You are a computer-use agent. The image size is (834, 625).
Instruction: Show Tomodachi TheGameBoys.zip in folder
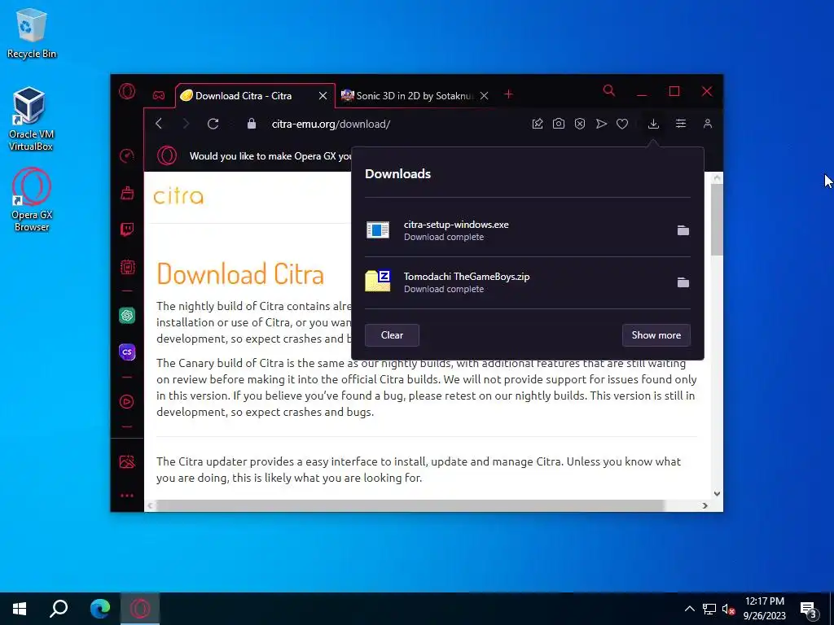point(683,282)
